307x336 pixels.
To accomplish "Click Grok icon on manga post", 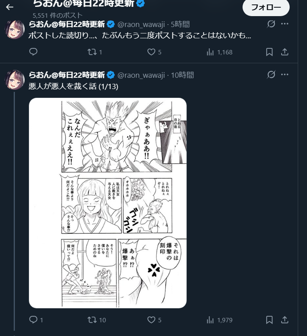I will (x=271, y=75).
